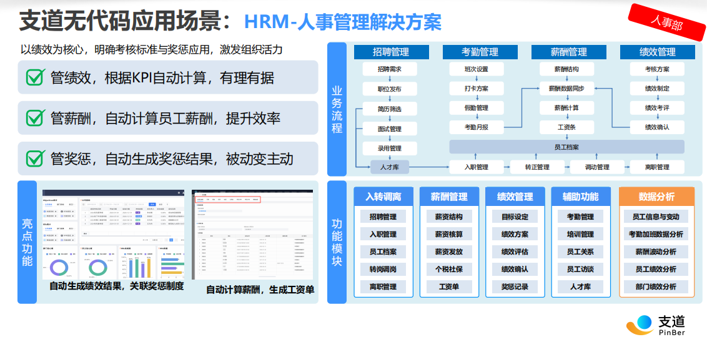Image resolution: width=707 pixels, height=347 pixels.
Task: Select 入职管理 box in business flow
Action: [476, 167]
